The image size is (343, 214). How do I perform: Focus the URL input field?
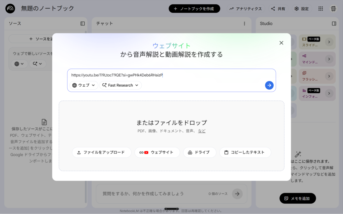click(171, 75)
